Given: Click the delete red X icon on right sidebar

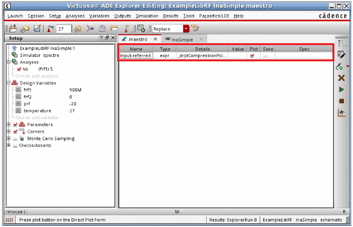Looking at the screenshot, I should pos(341,78).
